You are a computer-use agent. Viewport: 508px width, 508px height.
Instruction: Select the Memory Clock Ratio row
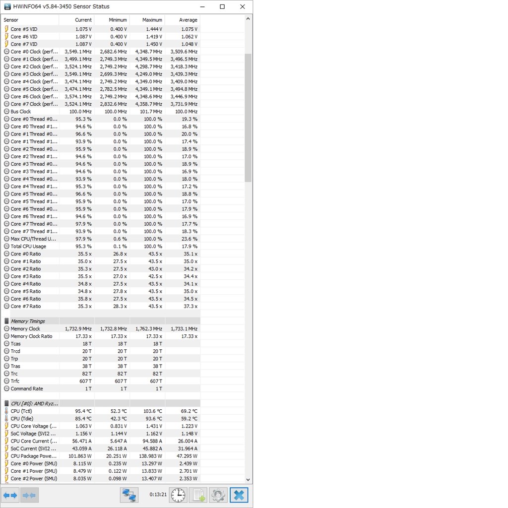click(x=100, y=336)
